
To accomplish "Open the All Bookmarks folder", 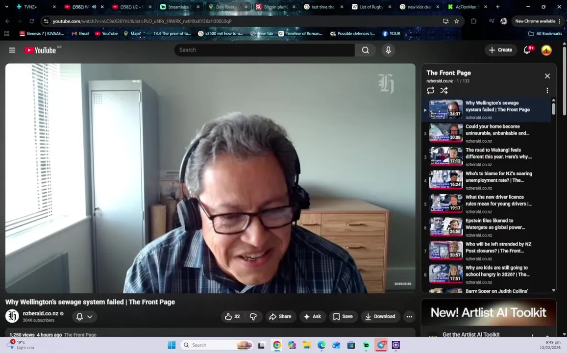I will (545, 33).
